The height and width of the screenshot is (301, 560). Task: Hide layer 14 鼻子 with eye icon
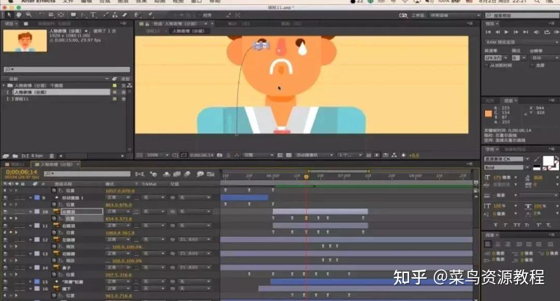click(x=5, y=267)
